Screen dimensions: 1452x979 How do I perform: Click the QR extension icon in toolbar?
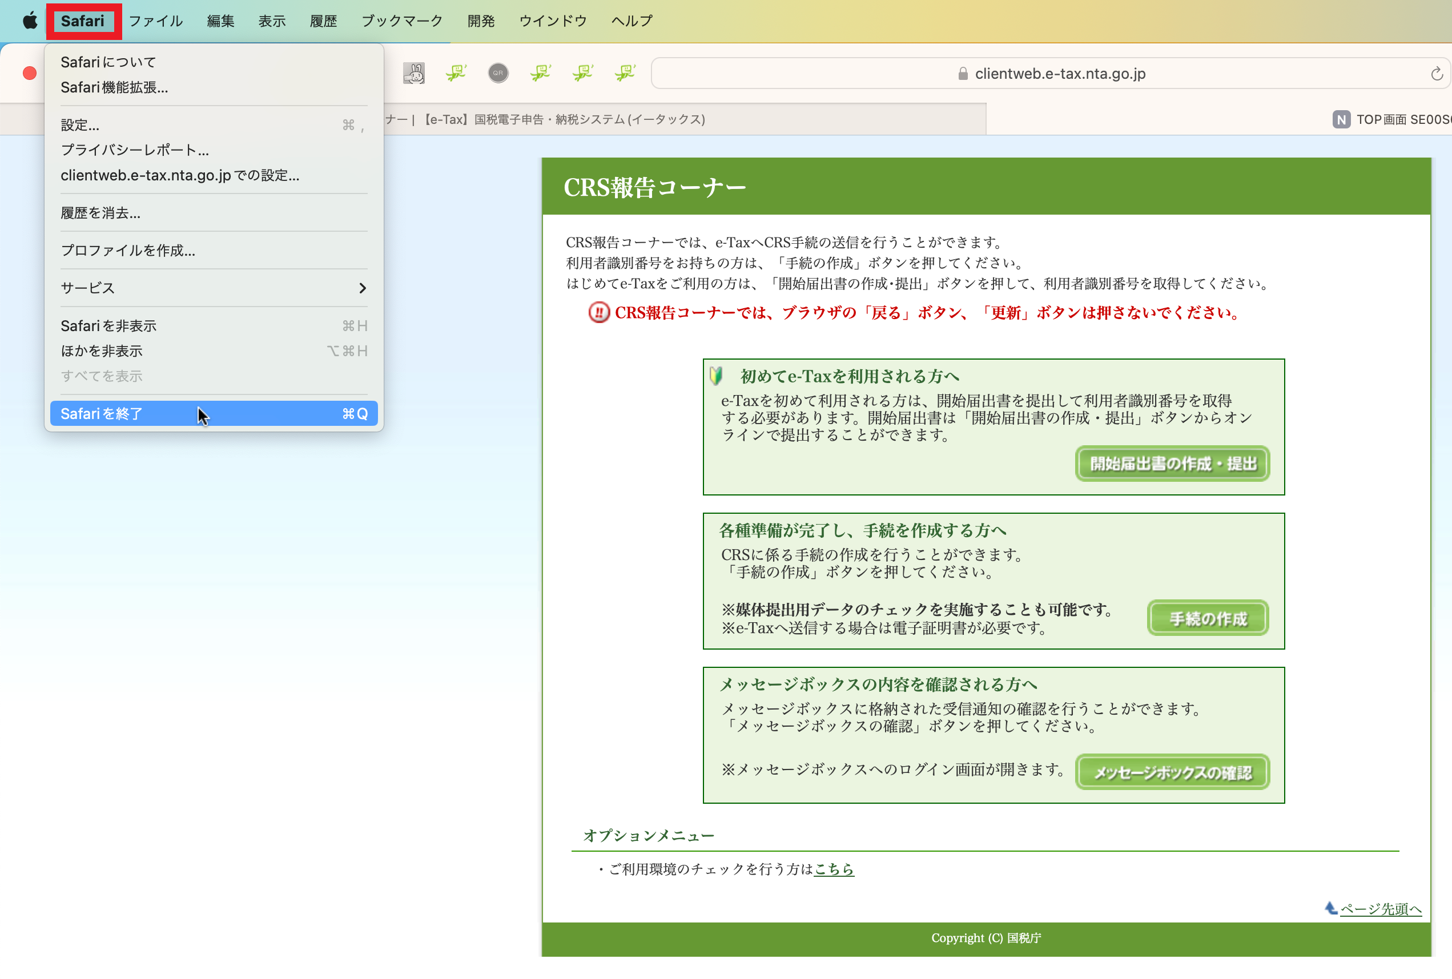498,74
